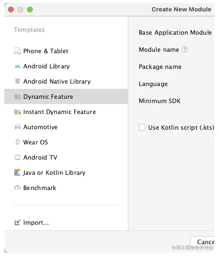This screenshot has height=257, width=220.
Task: Click the green Android Library icon
Action: [18, 66]
